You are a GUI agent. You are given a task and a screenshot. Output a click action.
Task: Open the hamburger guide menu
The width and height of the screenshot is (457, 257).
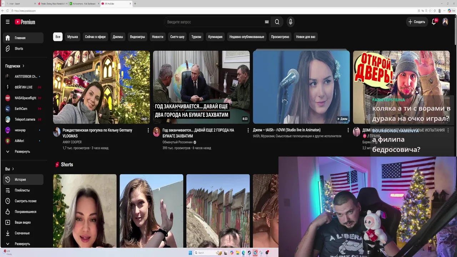point(7,22)
